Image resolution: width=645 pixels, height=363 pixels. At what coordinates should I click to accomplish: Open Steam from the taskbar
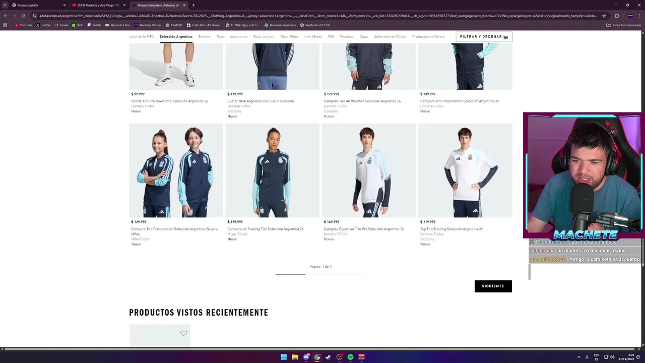click(x=328, y=357)
